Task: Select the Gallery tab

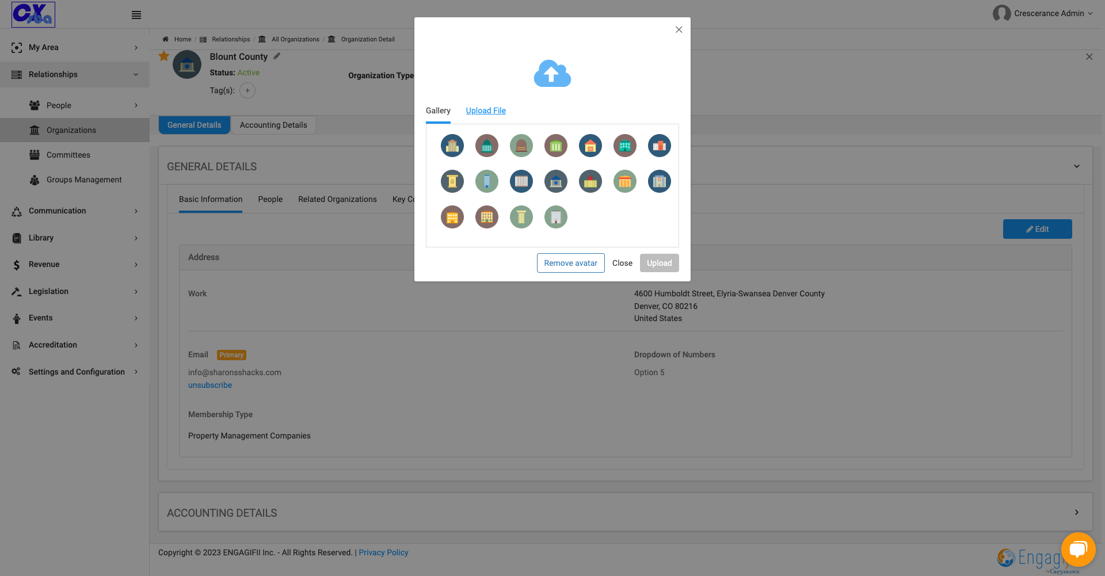Action: point(438,110)
